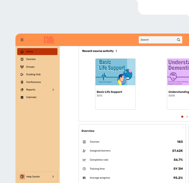Click the Grading Hub icon

[22, 74]
